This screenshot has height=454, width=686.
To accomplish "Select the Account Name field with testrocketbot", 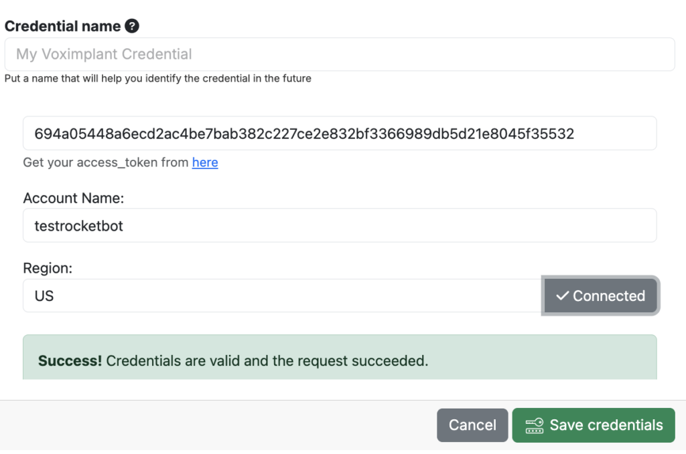I will [339, 226].
